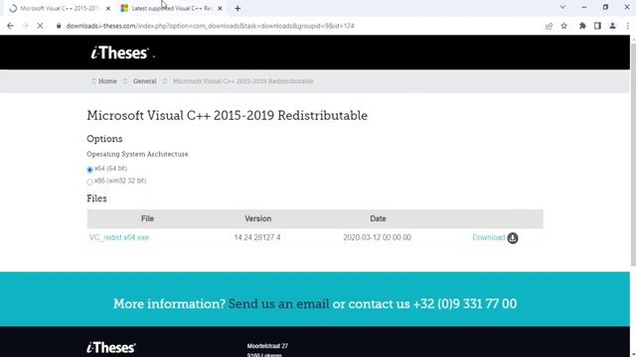Click the page title heading Microsoft Visual C++
This screenshot has height=357, width=636.
pos(228,116)
